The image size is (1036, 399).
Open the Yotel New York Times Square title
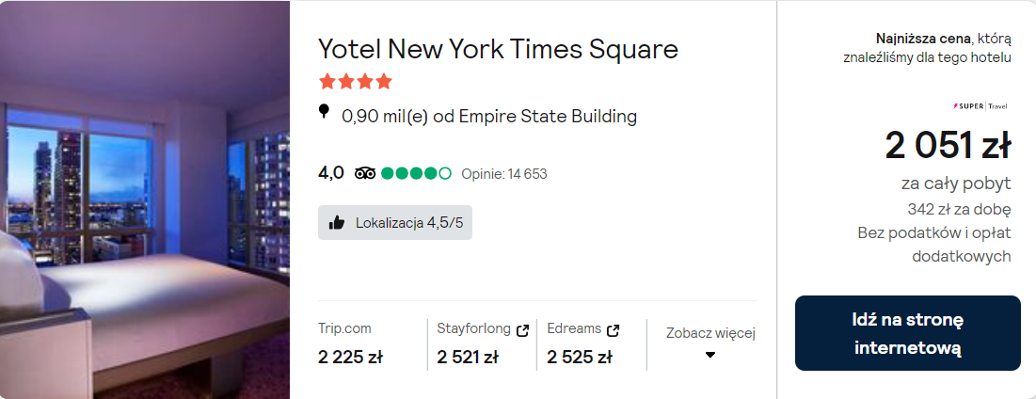(498, 49)
